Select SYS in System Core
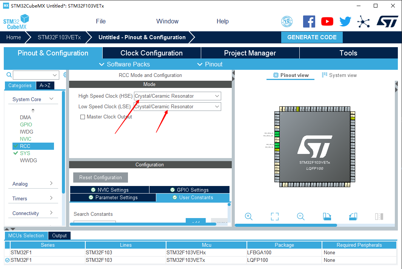402x269 pixels. pyautogui.click(x=25, y=153)
